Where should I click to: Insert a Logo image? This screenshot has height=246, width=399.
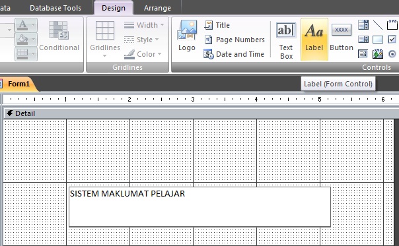tap(187, 36)
